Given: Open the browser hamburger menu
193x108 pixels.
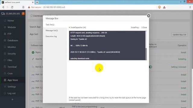Looking at the screenshot, I should pyautogui.click(x=190, y=7).
